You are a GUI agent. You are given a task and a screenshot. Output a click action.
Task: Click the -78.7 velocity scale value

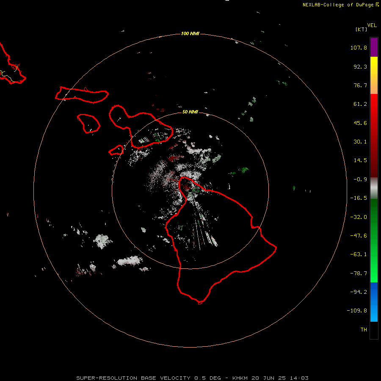click(359, 273)
